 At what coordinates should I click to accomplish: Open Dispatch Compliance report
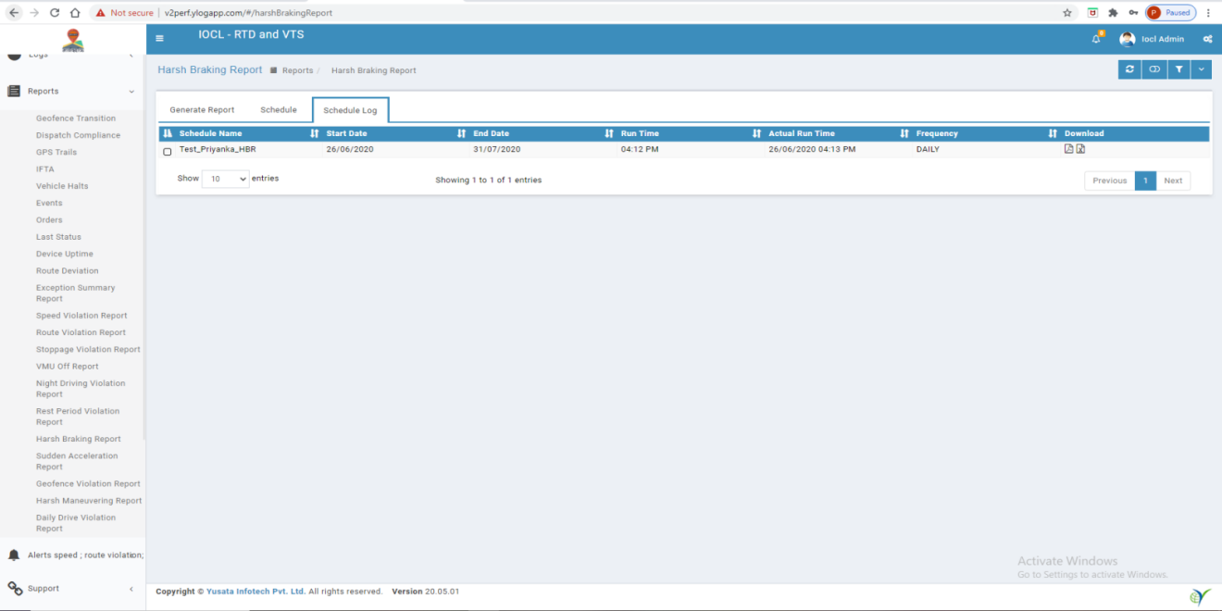tap(78, 135)
